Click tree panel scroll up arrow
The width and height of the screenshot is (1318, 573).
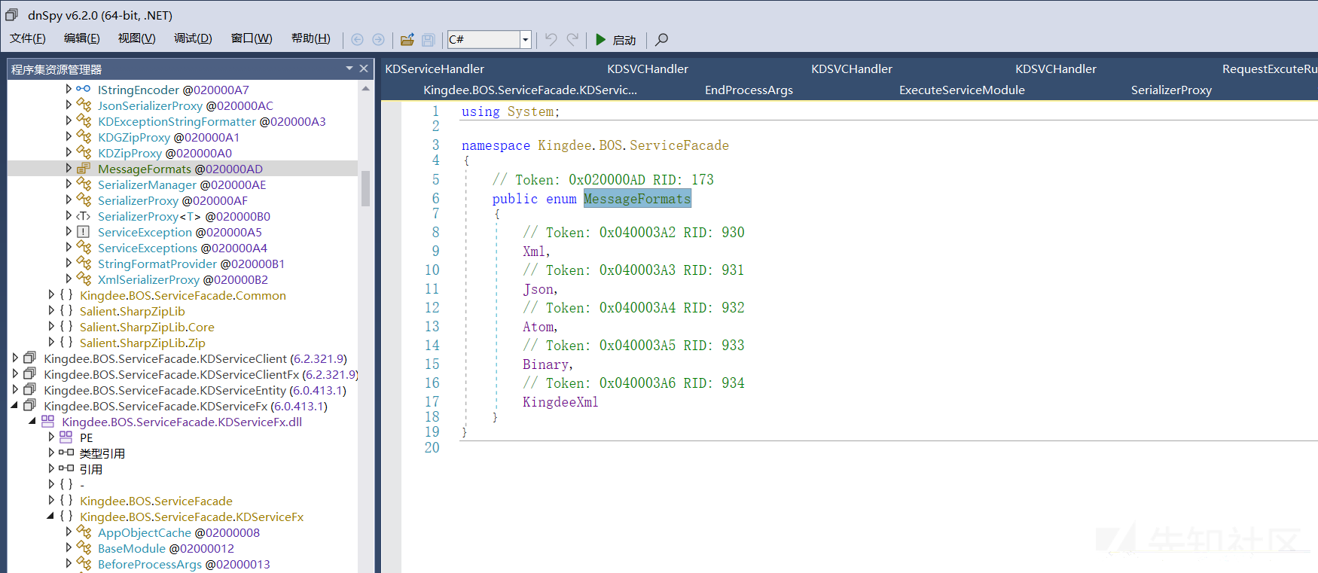[x=365, y=88]
